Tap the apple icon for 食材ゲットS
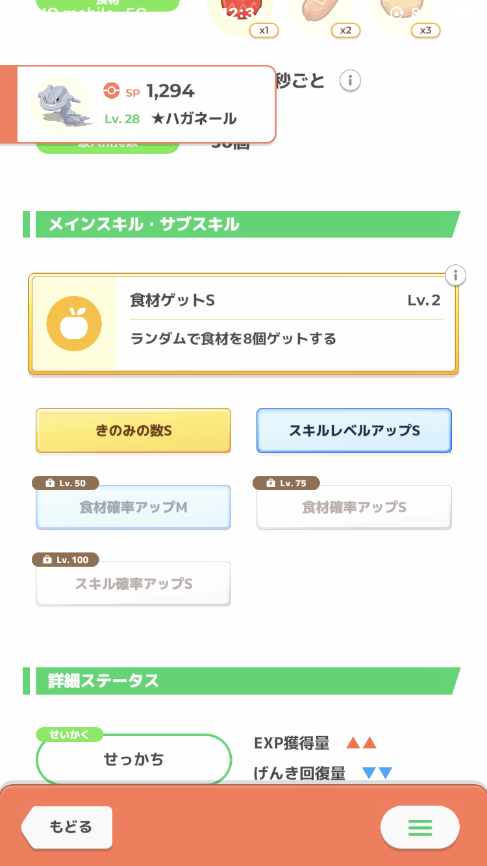 [74, 324]
